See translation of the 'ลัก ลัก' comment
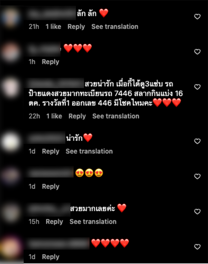 (x=115, y=27)
